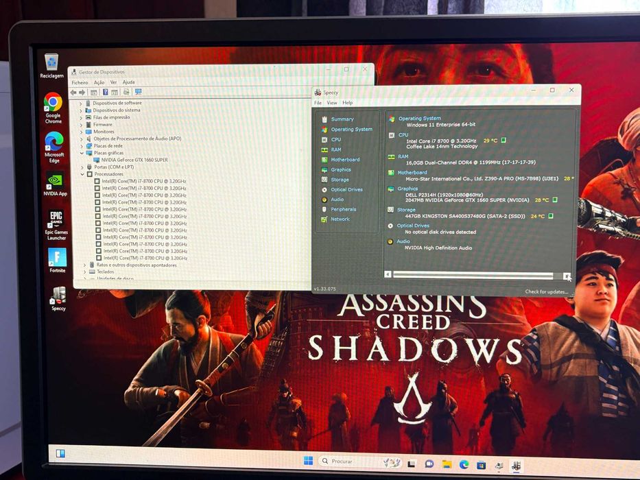Launch Epic Games Launcher from the desktop
Viewport: 640px width, 480px height.
(56, 225)
